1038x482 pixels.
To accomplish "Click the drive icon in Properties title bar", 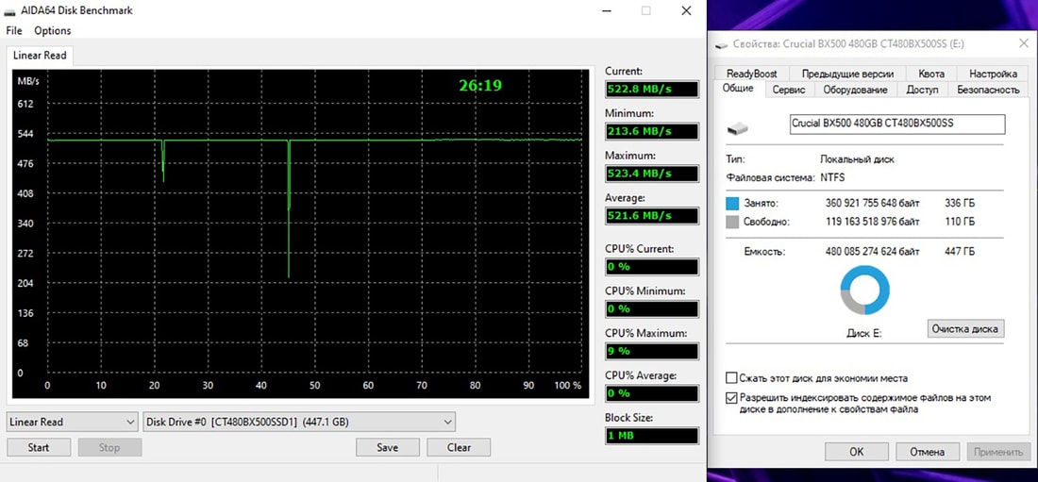I will [723, 43].
